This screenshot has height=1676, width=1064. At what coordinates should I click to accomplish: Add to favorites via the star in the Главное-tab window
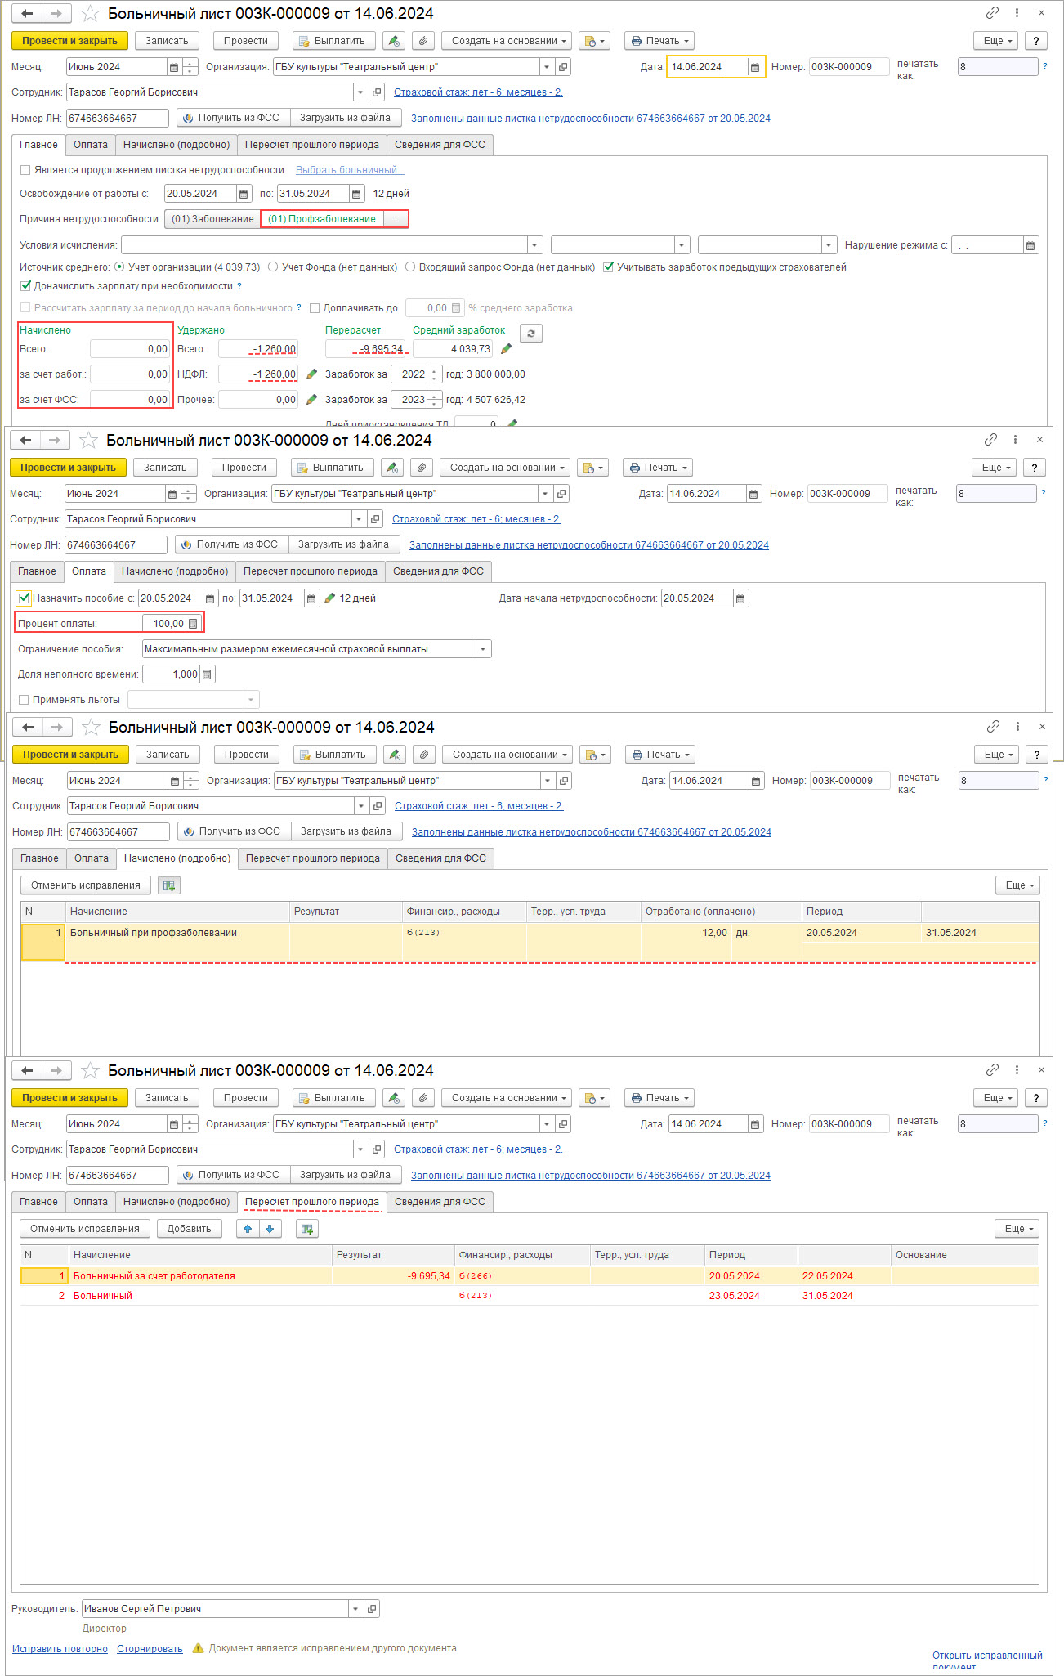[90, 13]
